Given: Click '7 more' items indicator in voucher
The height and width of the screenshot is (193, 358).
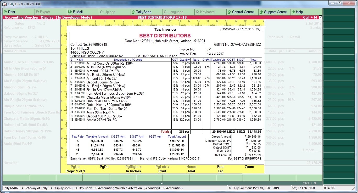Looking at the screenshot, I should pyautogui.click(x=312, y=150).
